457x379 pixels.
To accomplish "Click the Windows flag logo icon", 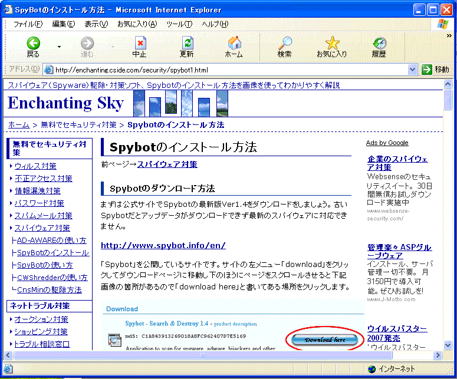I will (x=443, y=24).
